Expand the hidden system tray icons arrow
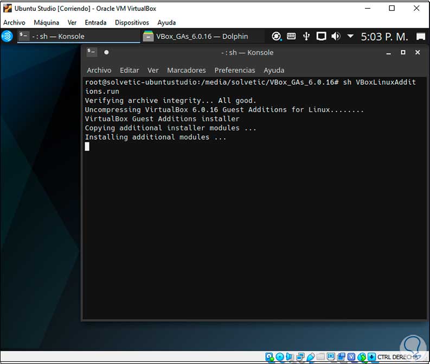Screen dimensions: 430x364 point(350,36)
